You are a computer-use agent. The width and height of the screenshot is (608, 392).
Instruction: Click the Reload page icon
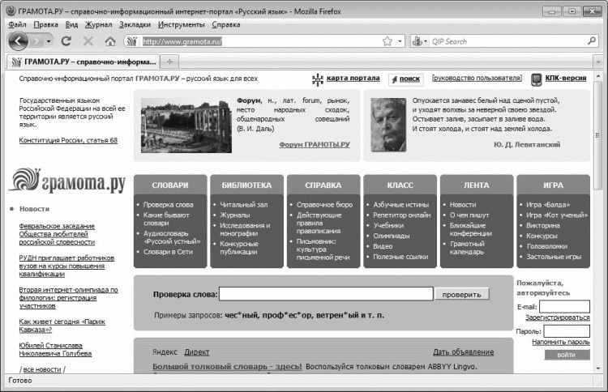[66, 41]
